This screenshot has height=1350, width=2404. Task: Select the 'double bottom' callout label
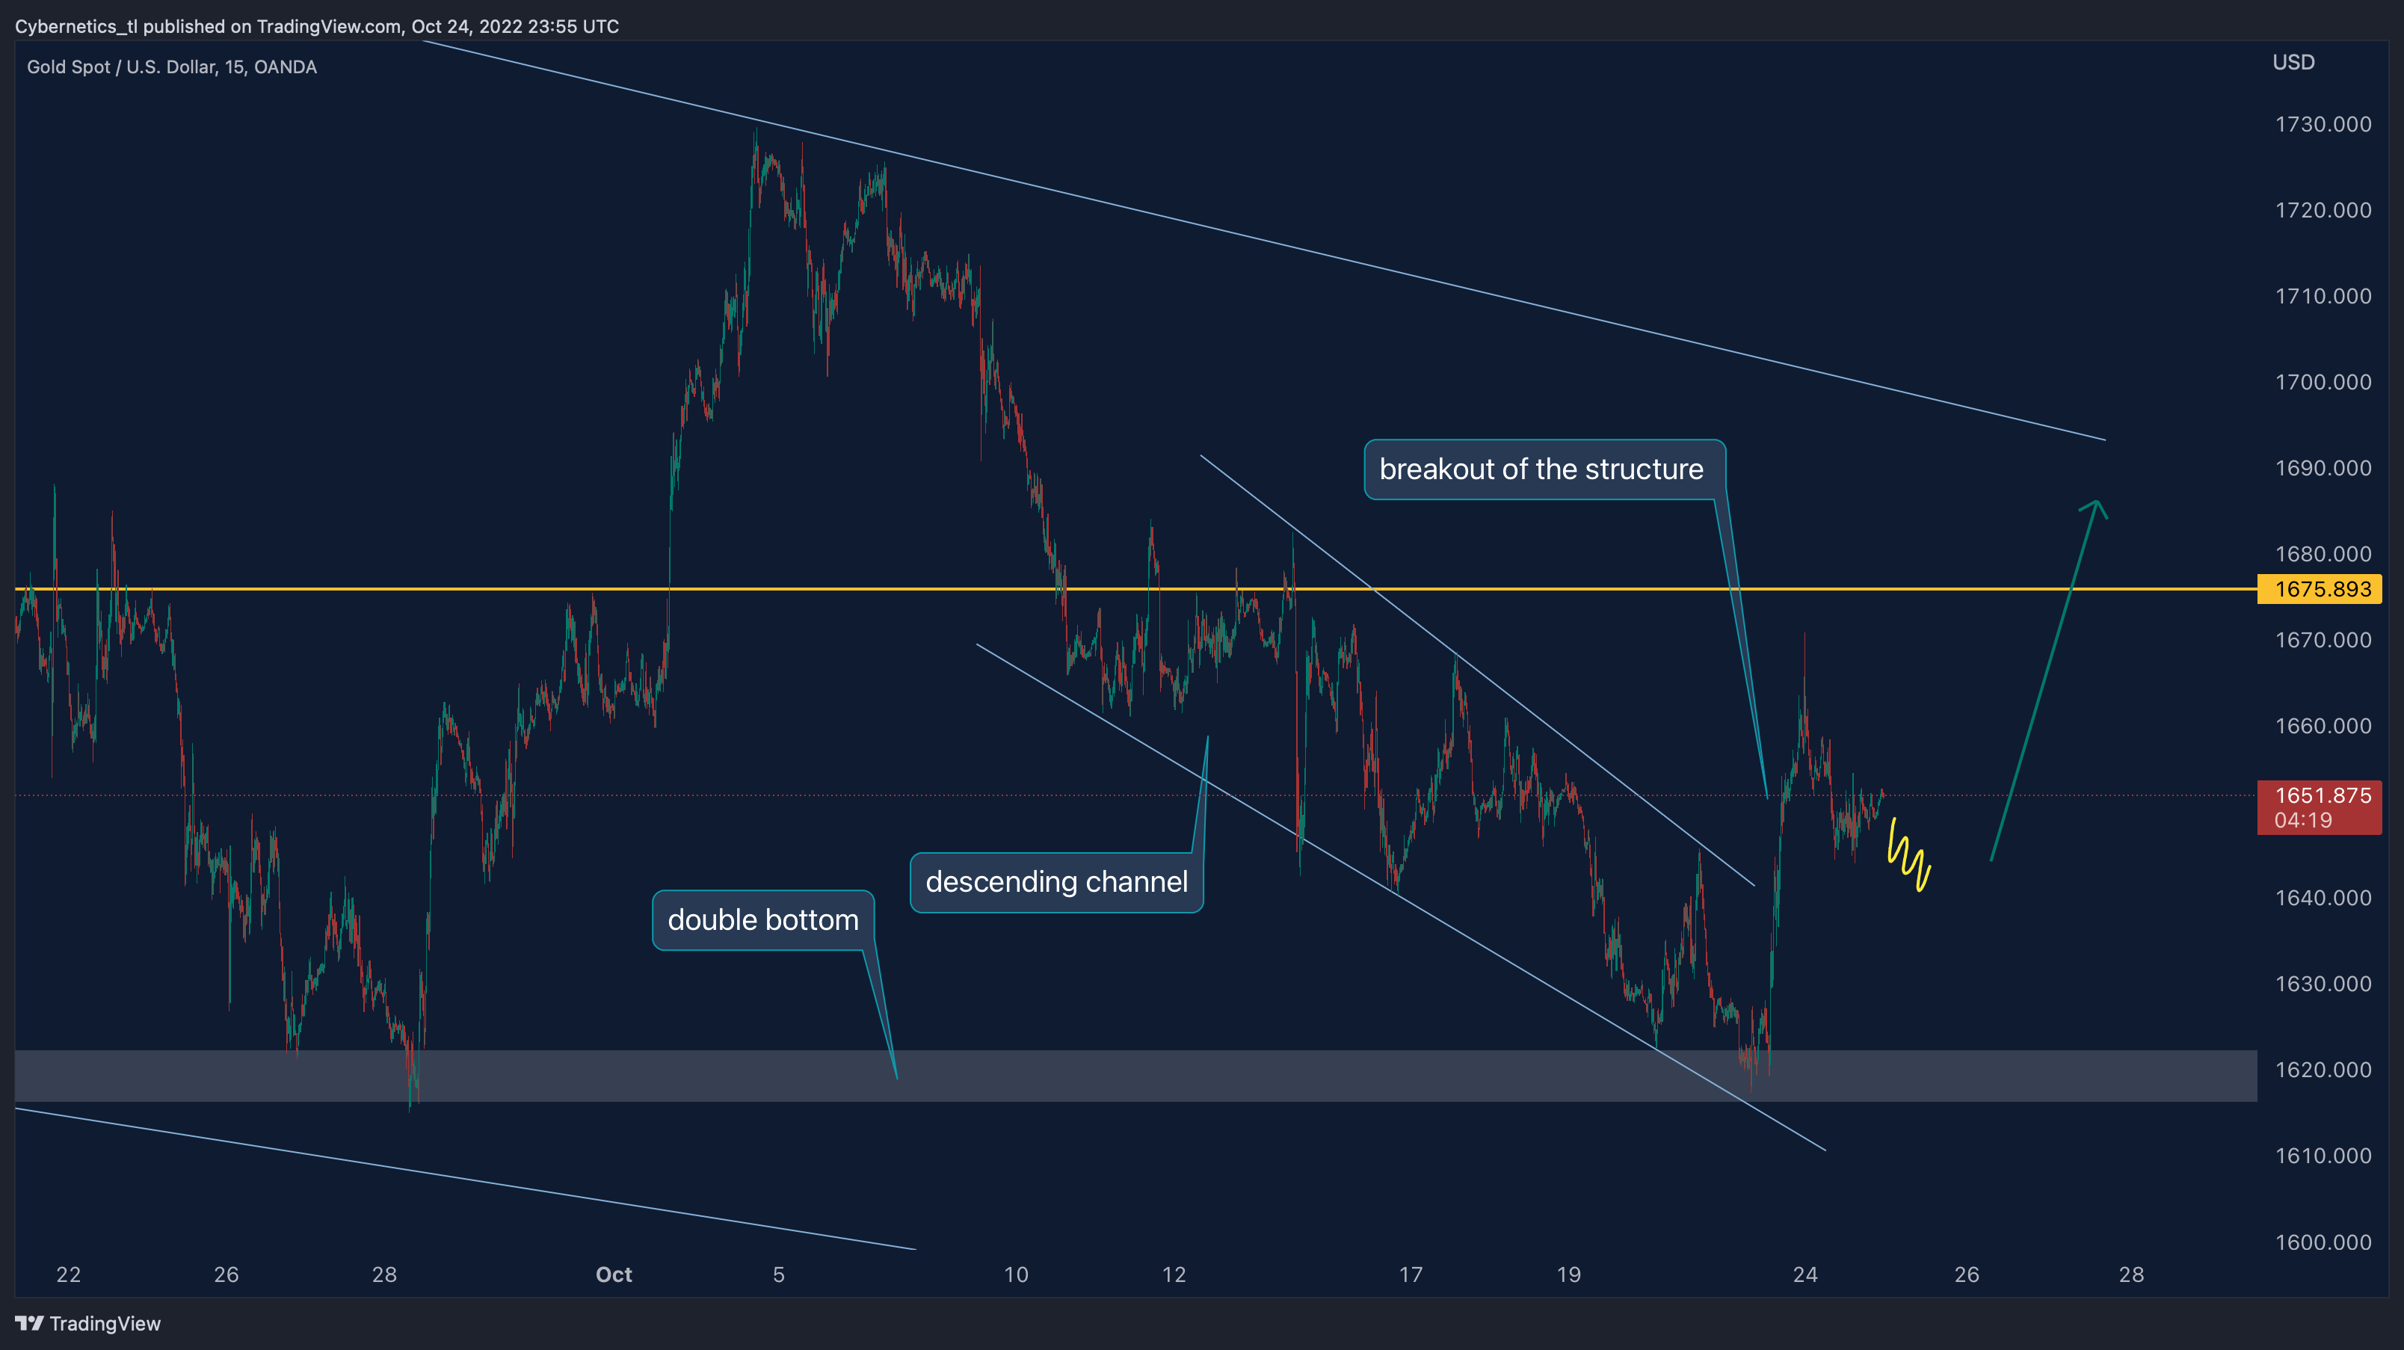click(763, 920)
